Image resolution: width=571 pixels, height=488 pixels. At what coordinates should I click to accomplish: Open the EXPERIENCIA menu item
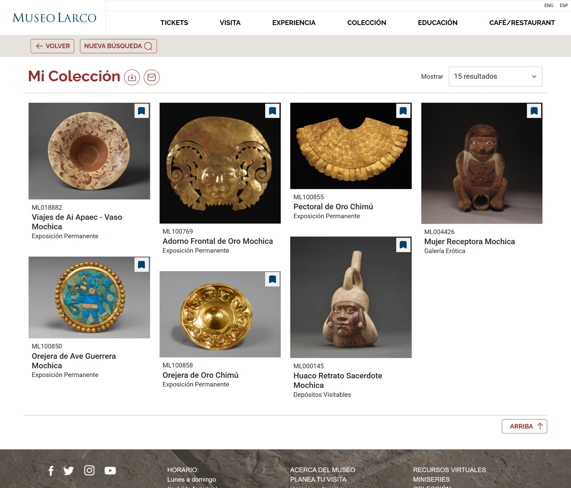click(x=294, y=23)
